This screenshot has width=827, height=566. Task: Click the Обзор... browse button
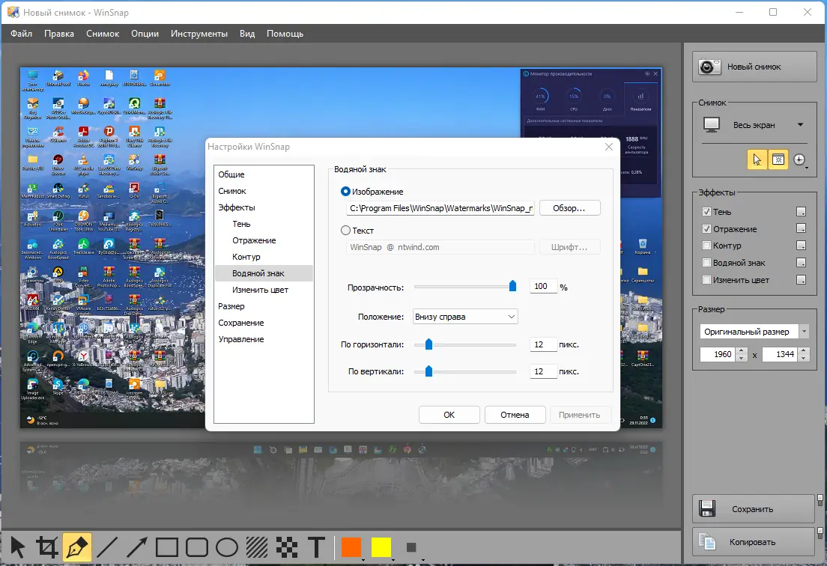[569, 208]
